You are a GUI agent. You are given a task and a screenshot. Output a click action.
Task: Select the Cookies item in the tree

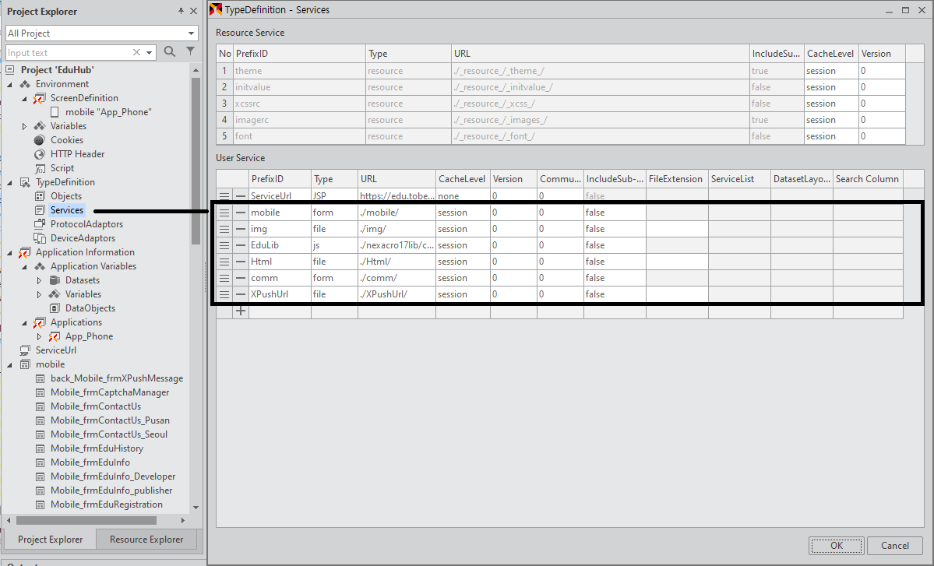coord(66,140)
